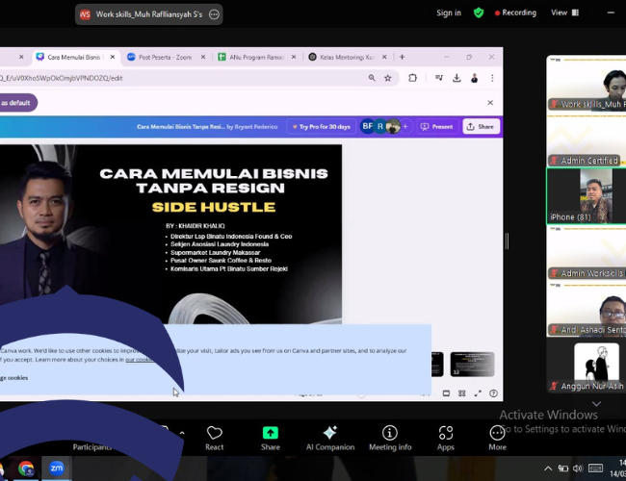Show hidden system tray icons chevron

click(548, 468)
